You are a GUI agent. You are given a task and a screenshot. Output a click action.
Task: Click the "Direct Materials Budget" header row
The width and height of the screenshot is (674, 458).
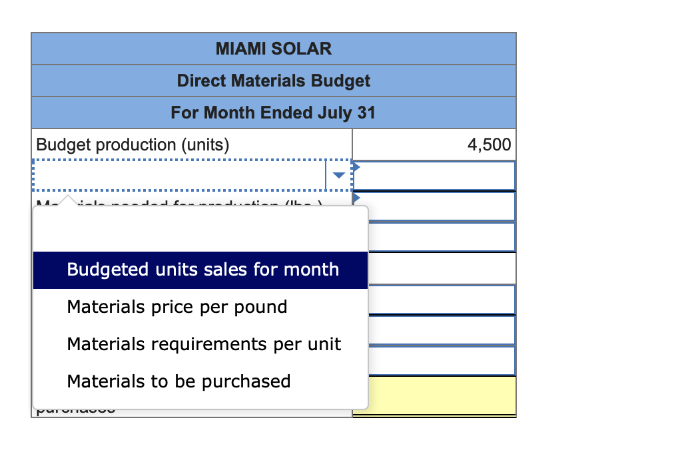(273, 81)
